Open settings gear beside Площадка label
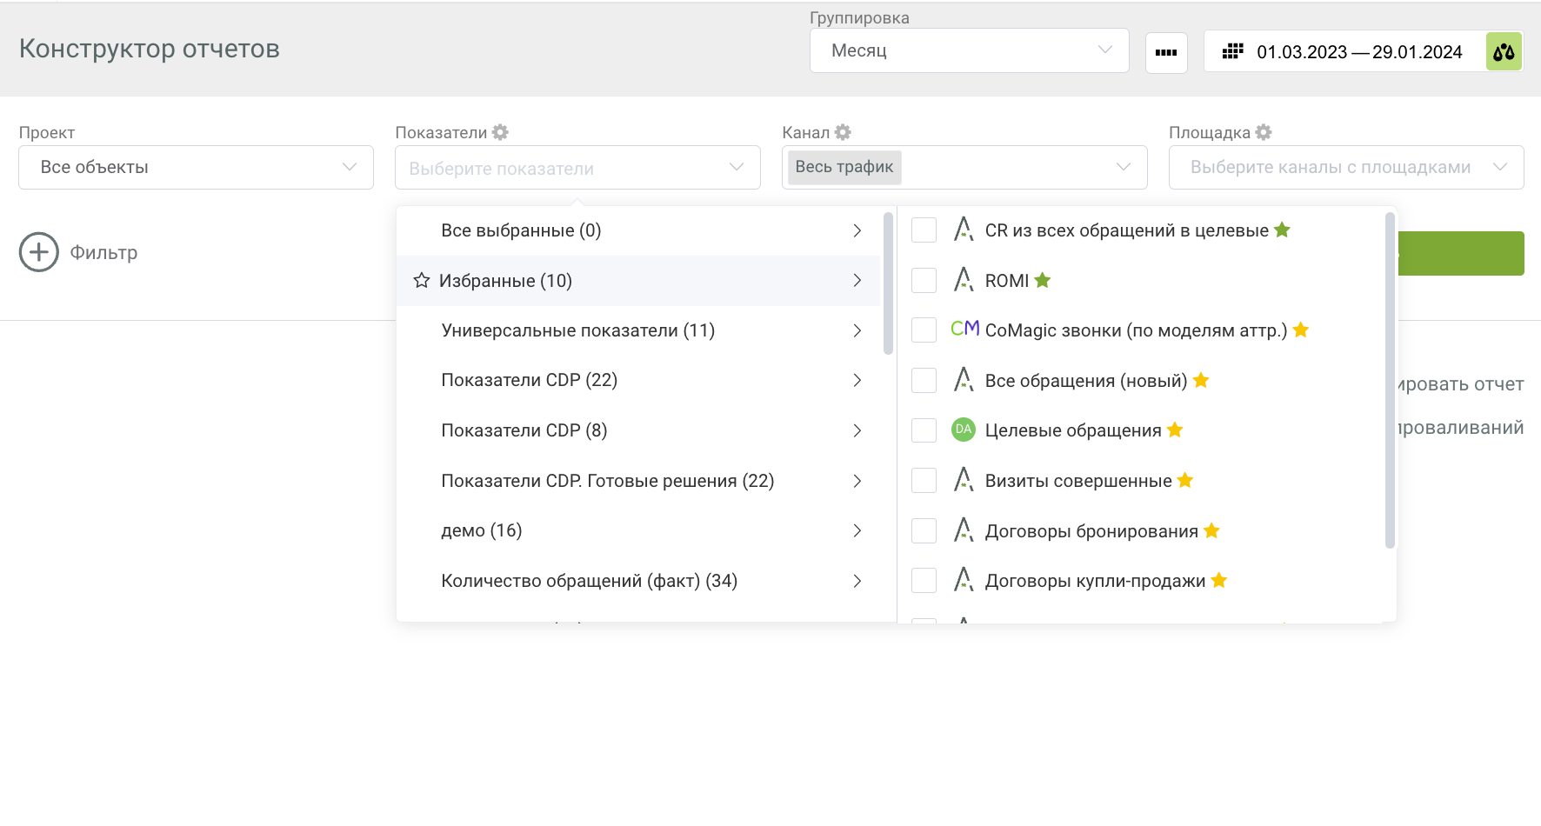 point(1264,132)
